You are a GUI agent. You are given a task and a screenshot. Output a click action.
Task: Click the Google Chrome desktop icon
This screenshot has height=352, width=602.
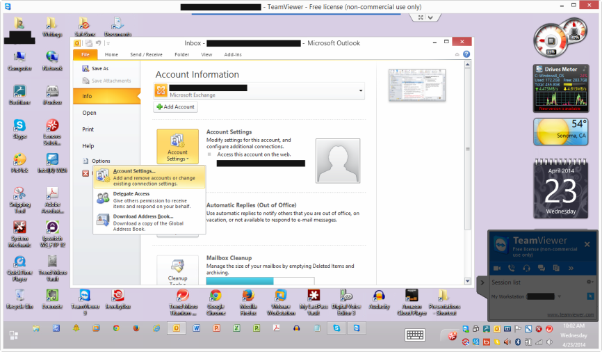coord(215,296)
